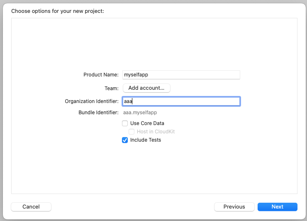
Task: Click the Team: label
Action: pos(112,88)
